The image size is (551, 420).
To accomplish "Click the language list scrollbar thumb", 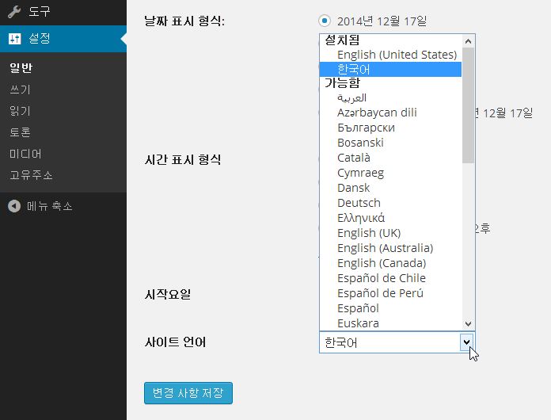I will [468, 105].
